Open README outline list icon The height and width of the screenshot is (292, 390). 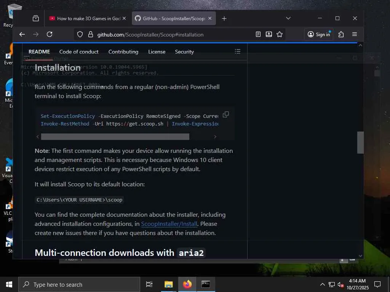coord(238,51)
